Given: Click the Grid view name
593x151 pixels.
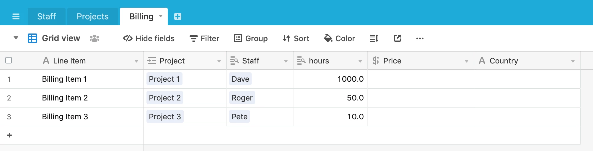Looking at the screenshot, I should coord(61,38).
